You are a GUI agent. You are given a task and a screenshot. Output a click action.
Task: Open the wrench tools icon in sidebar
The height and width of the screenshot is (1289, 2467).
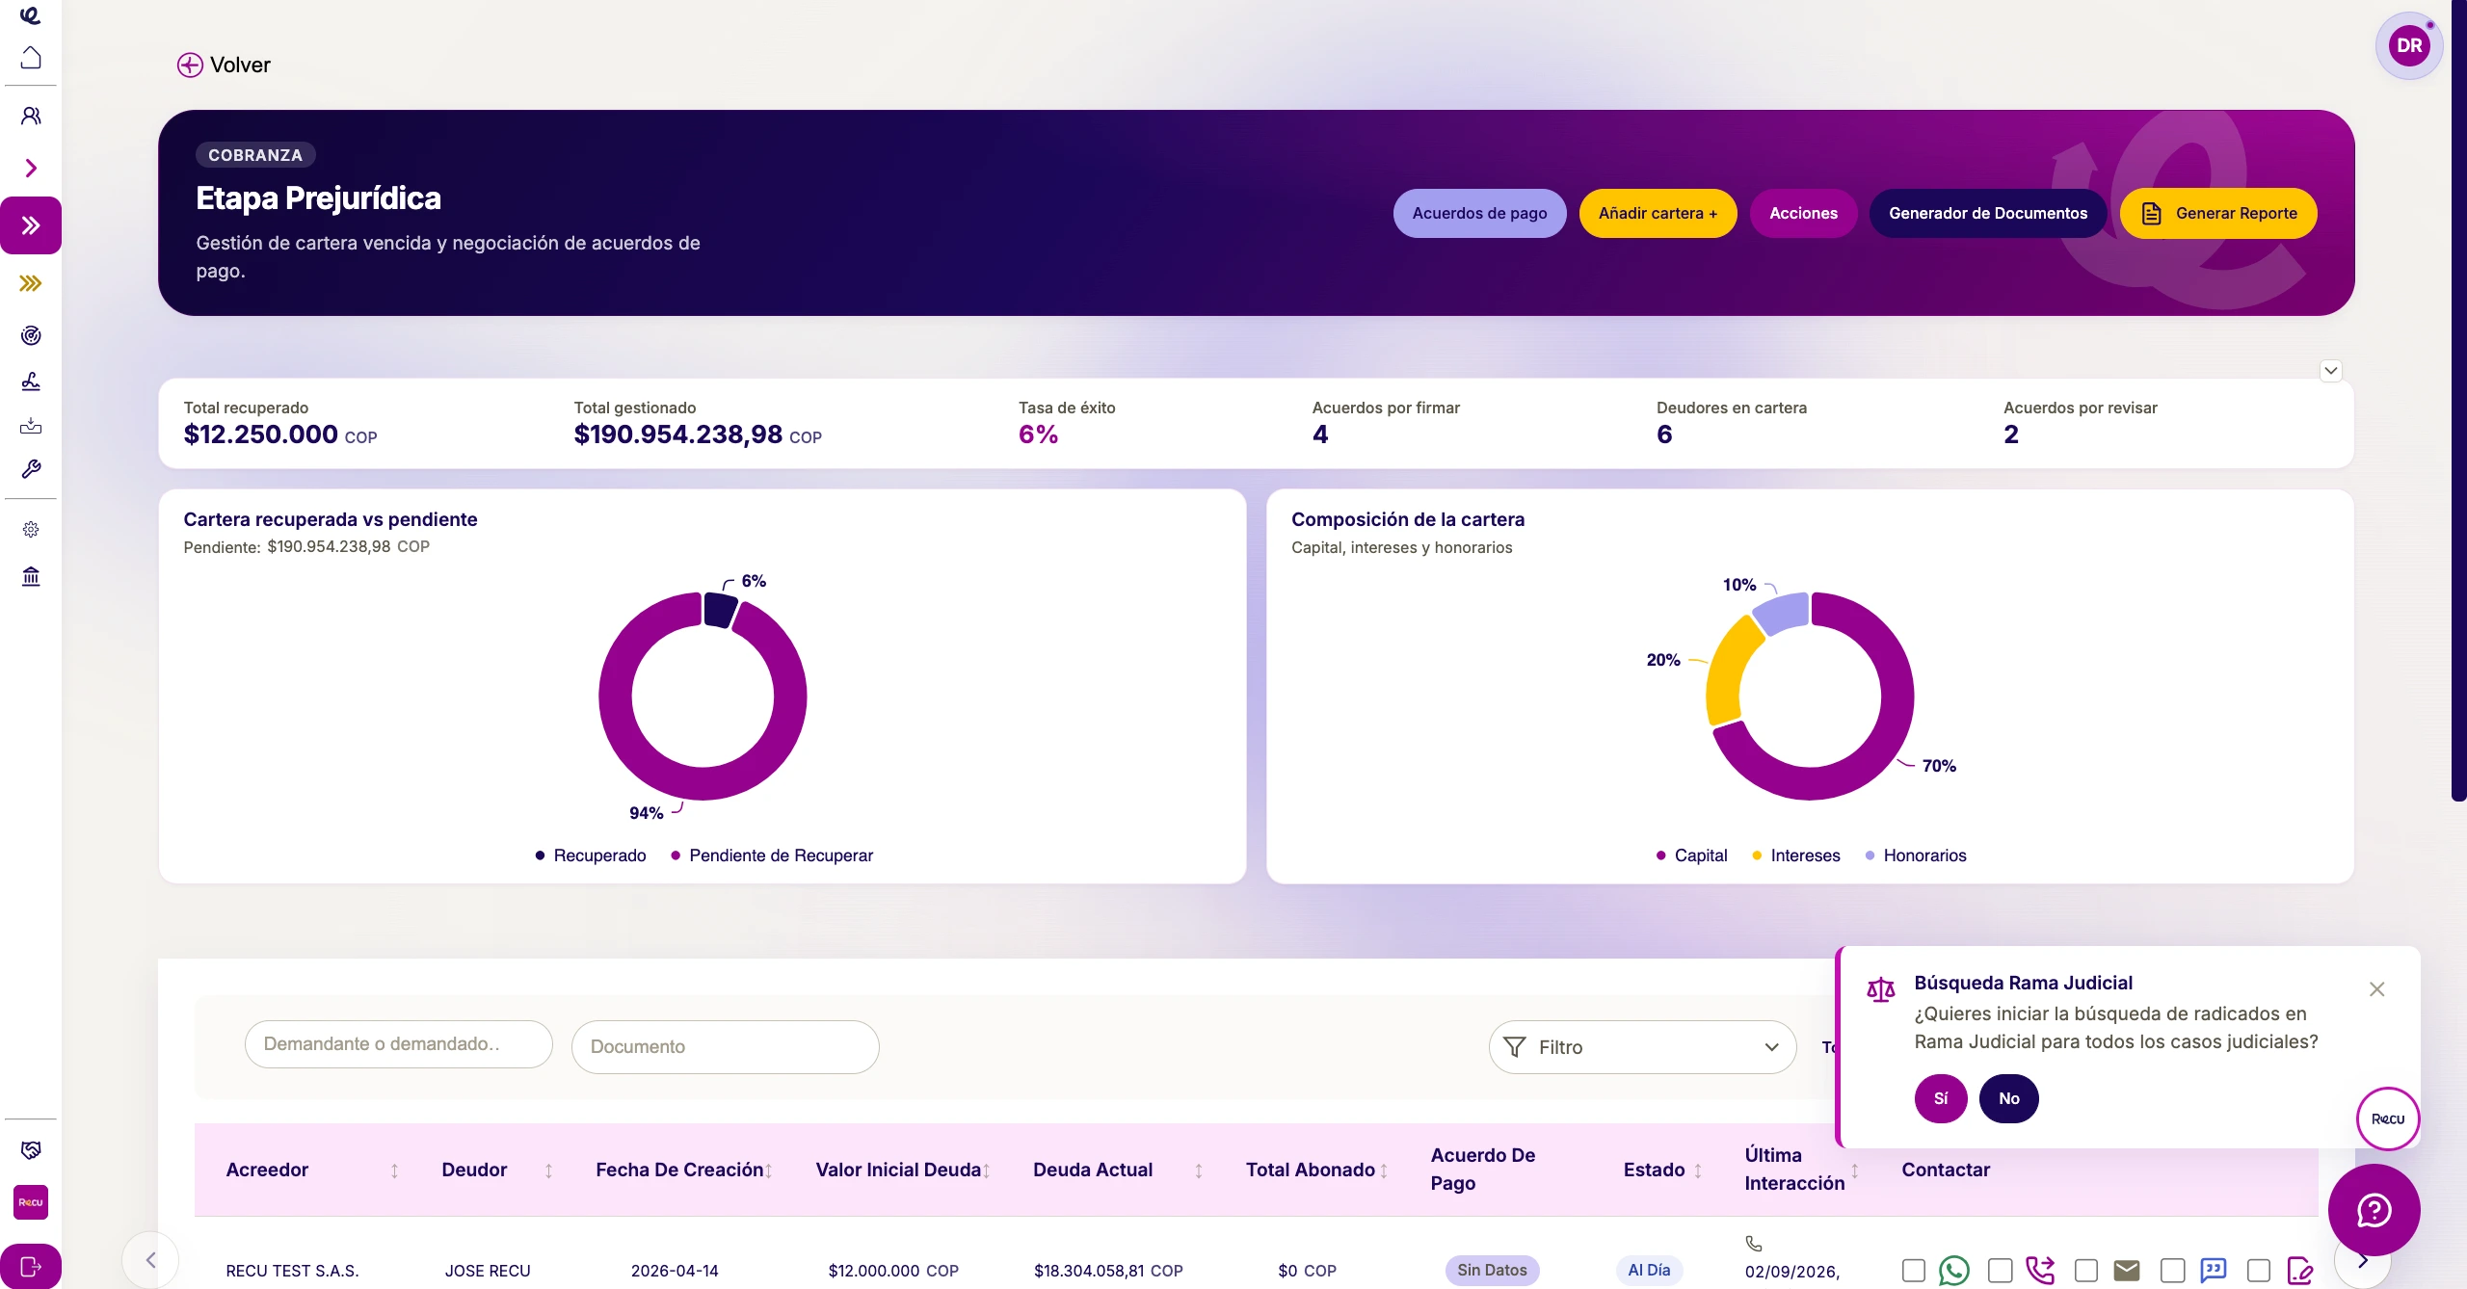pos(31,469)
